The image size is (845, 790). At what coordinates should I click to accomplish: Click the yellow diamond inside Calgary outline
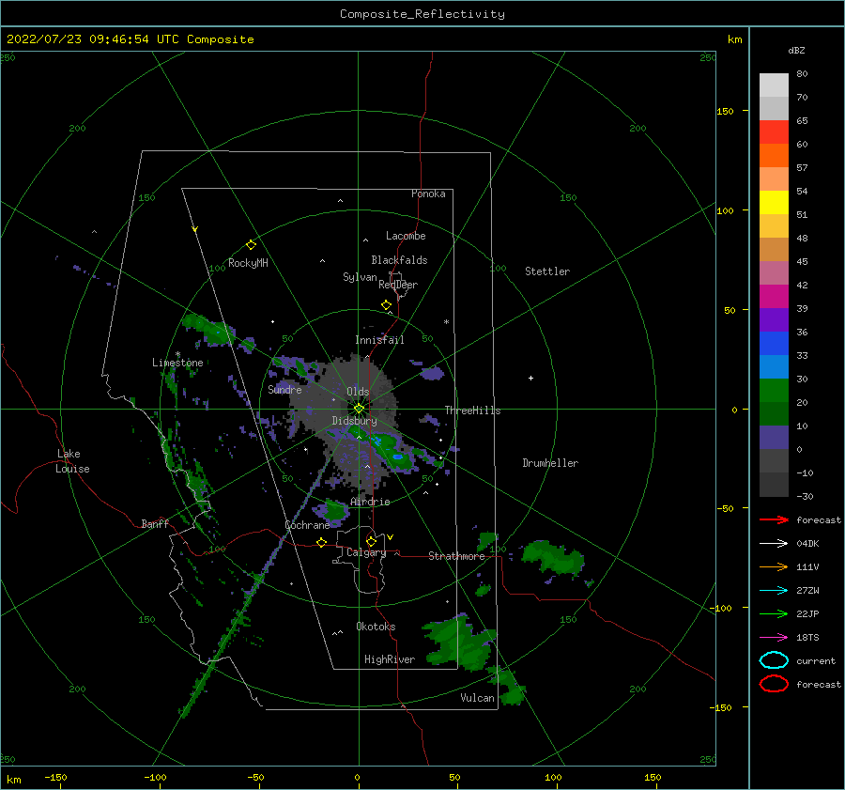(x=371, y=541)
